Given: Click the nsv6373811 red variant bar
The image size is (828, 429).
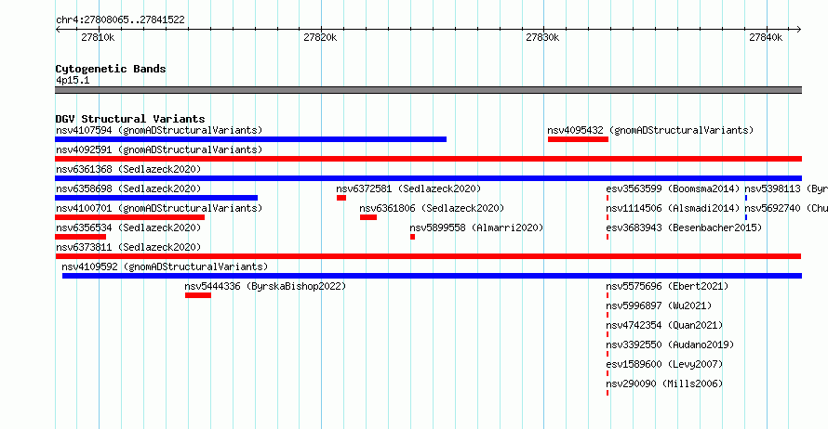Looking at the screenshot, I should click(428, 256).
